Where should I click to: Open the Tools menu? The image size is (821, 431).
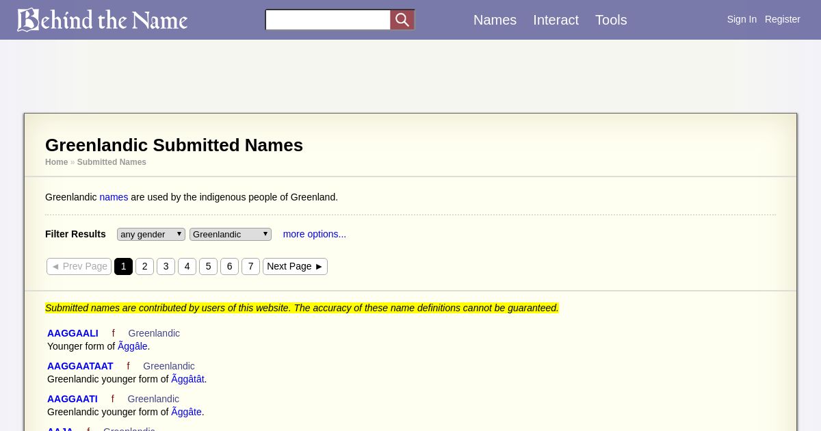pyautogui.click(x=611, y=20)
